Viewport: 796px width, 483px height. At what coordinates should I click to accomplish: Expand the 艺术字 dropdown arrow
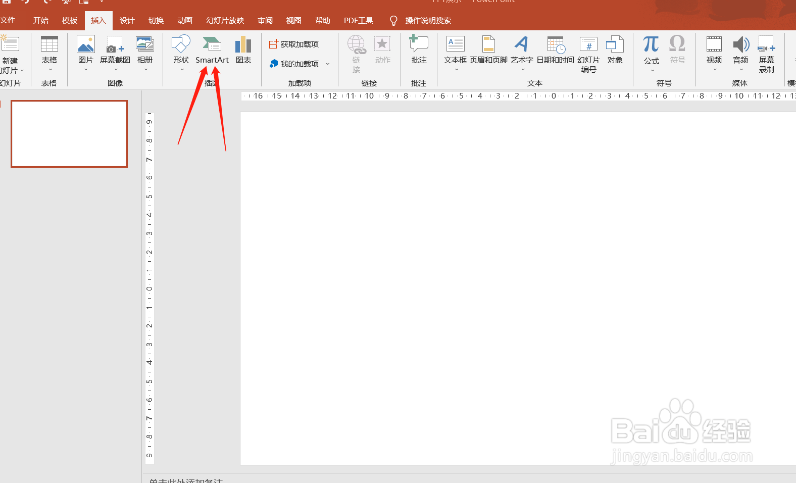523,70
